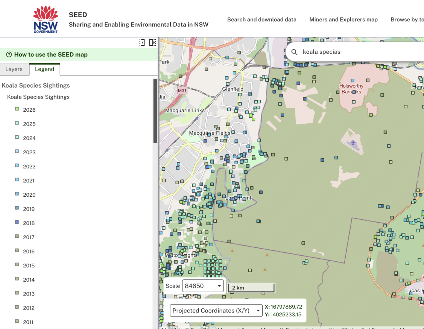Collapse the side panel icon
The image size is (424, 329).
click(142, 42)
